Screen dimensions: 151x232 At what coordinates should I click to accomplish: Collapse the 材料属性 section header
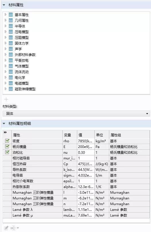click(x=4, y=5)
